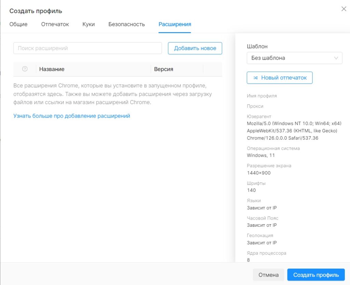Image resolution: width=350 pixels, height=285 pixels.
Task: Click the question mark help icon in table header
Action: pyautogui.click(x=25, y=69)
